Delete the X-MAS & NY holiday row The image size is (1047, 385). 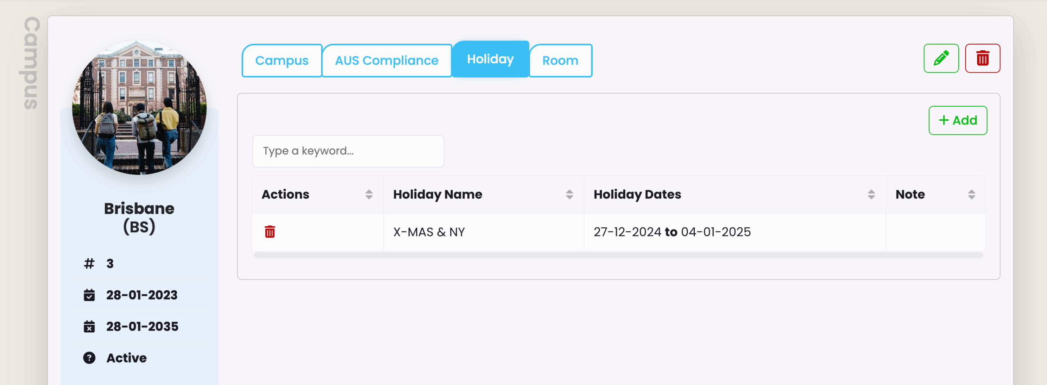[x=270, y=232]
